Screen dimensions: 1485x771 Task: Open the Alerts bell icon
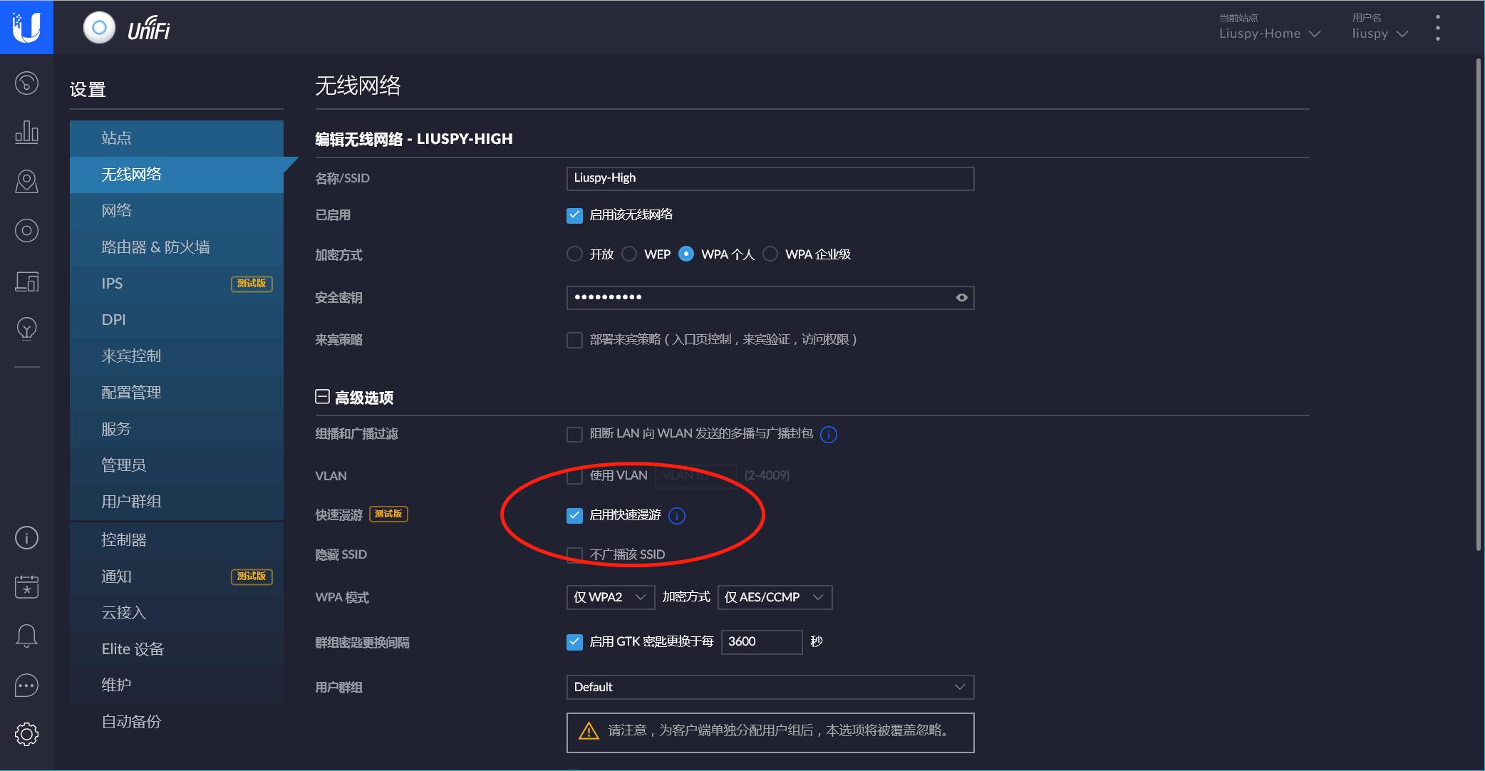coord(26,636)
